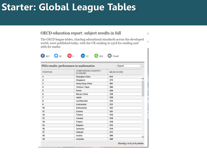207x155 pixels.
Task: Click the PISA table Search field
Action: pos(130,66)
